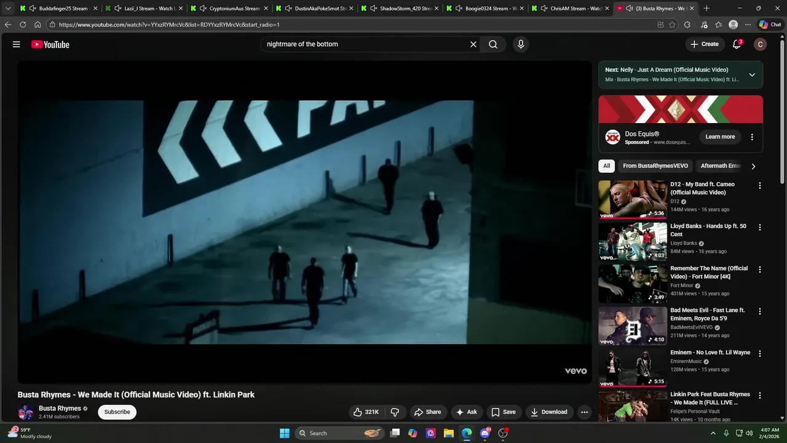Show more filter chips with right arrow
This screenshot has width=787, height=443.
point(753,166)
